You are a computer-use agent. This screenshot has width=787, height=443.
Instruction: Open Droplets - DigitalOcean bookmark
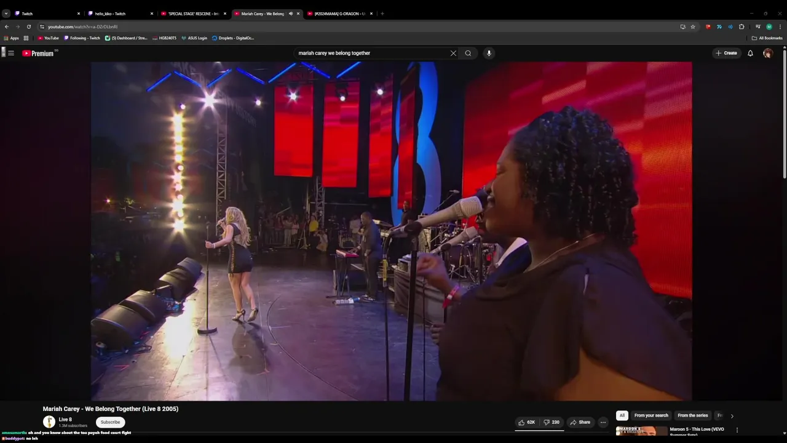click(x=233, y=38)
